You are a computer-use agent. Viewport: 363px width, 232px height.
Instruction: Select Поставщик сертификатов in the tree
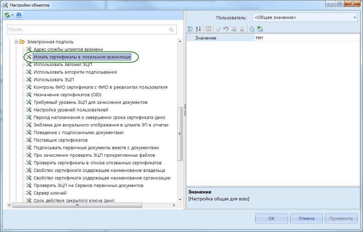click(60, 140)
